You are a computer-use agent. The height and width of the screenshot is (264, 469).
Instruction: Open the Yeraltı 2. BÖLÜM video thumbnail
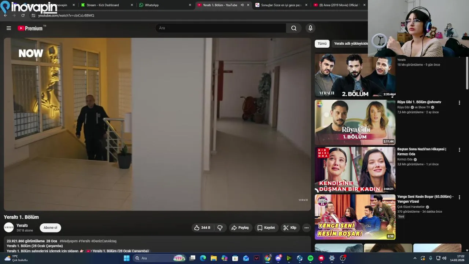click(x=355, y=75)
